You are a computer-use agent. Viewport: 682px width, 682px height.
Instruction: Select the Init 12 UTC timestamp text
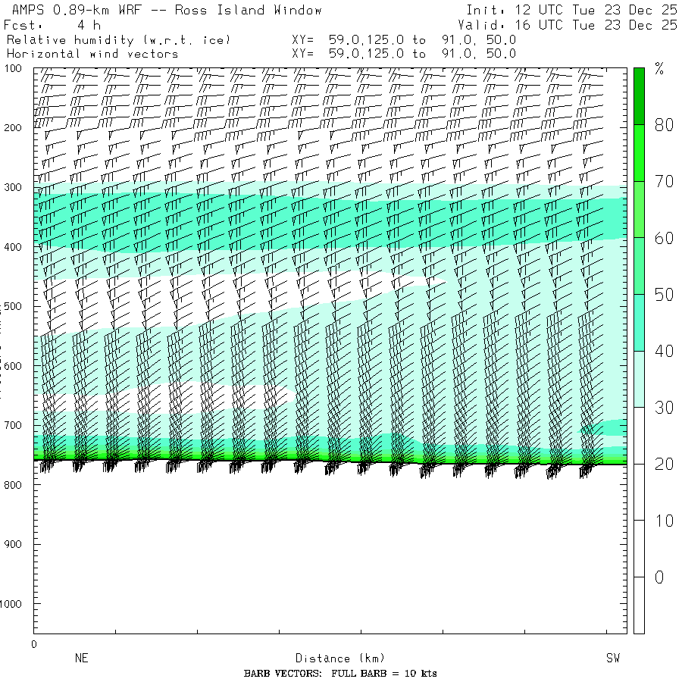[x=571, y=10]
